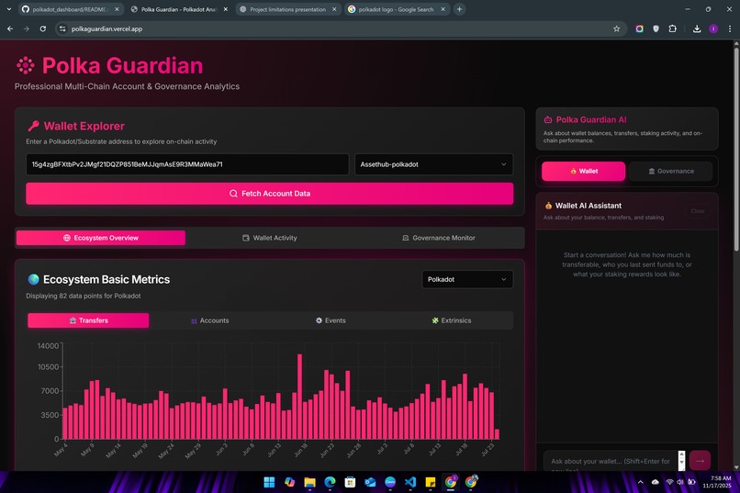Open Canva from the taskbar
Image resolution: width=740 pixels, height=493 pixels.
pyautogui.click(x=390, y=482)
